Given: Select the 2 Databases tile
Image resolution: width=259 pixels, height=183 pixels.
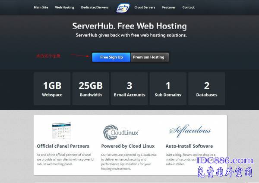Looking at the screenshot, I should (x=207, y=89).
